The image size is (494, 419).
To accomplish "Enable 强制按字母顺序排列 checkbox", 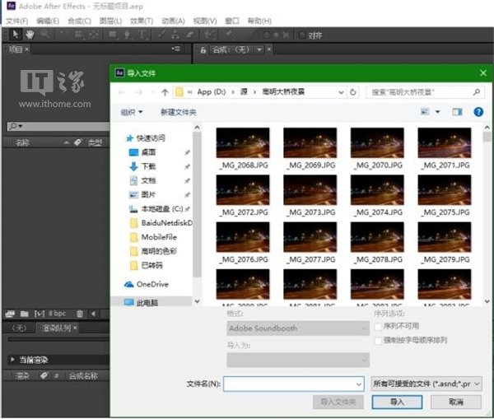I will coord(378,341).
